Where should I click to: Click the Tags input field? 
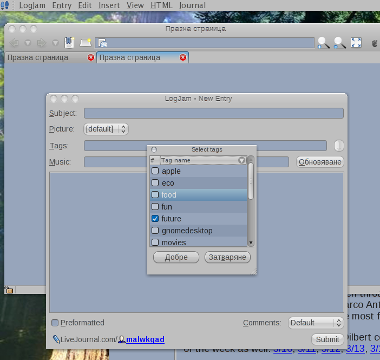(x=205, y=146)
